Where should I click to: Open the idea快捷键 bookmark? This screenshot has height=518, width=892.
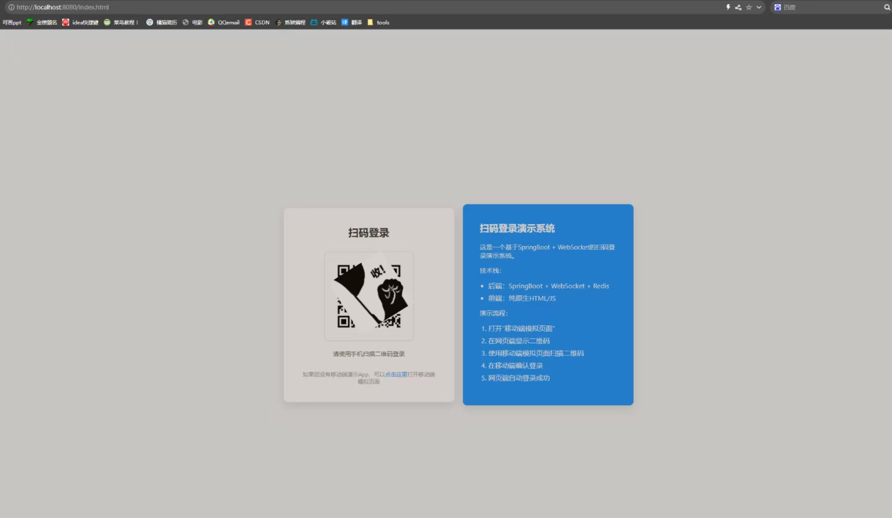[x=80, y=23]
